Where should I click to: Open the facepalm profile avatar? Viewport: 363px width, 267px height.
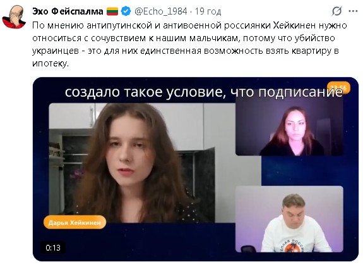coord(14,17)
